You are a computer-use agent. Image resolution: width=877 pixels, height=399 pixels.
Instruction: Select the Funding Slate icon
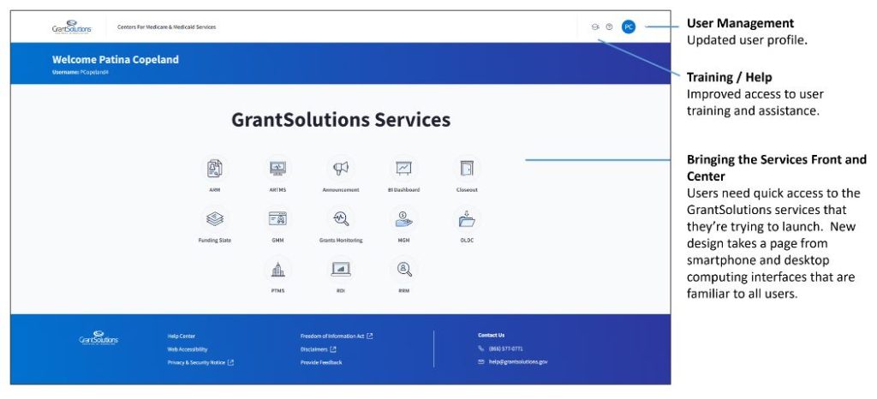pyautogui.click(x=215, y=219)
